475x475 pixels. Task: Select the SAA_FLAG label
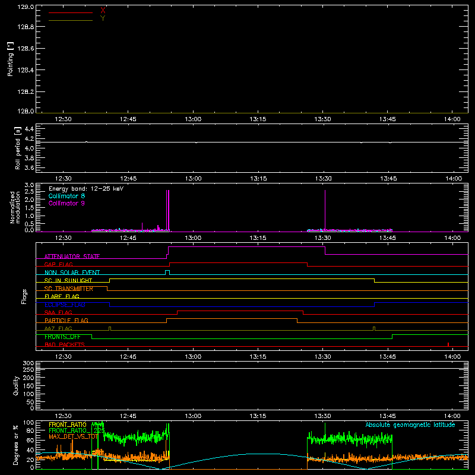coord(58,312)
